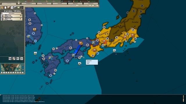This screenshot has width=186, height=104.
Task: Select the fleet counter west of Kyushu
Action: click(35, 53)
